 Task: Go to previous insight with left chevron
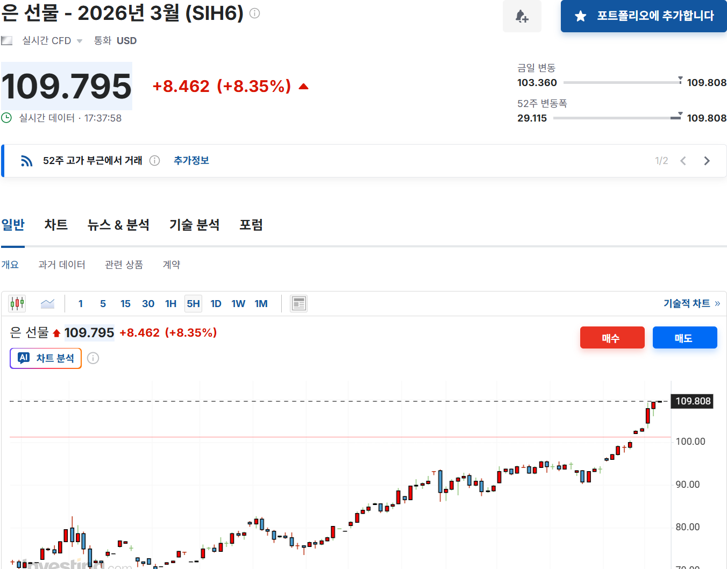[x=683, y=161]
